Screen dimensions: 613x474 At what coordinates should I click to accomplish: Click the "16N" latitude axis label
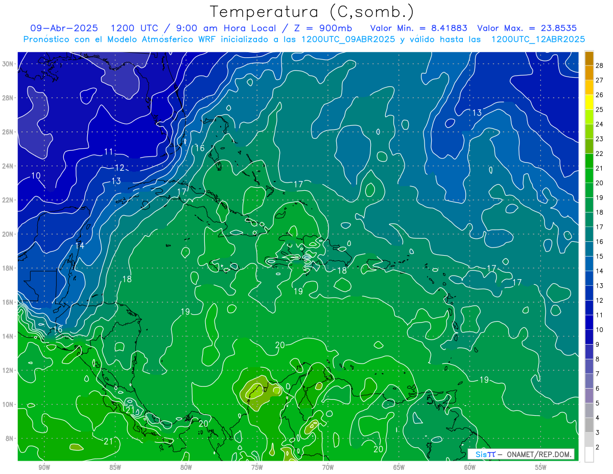point(8,302)
